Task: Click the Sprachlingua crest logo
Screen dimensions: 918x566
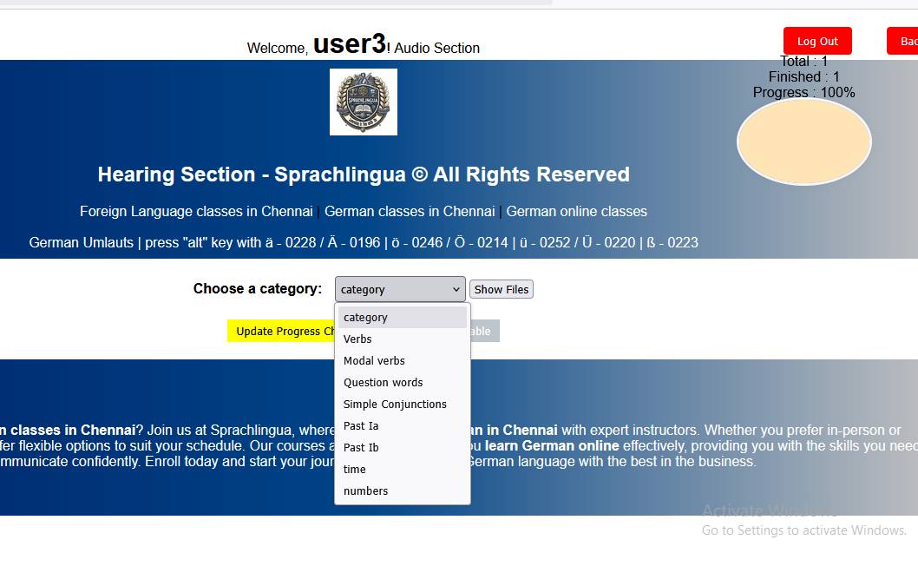Action: click(x=363, y=102)
